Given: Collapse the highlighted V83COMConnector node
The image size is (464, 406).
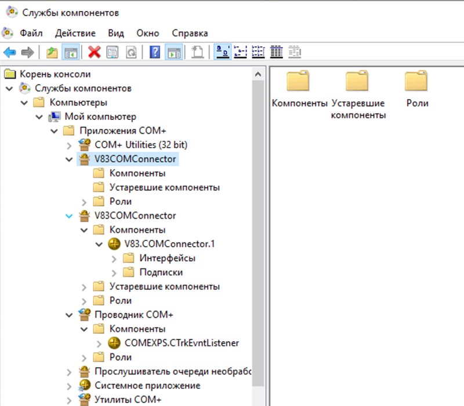Looking at the screenshot, I should 69,159.
